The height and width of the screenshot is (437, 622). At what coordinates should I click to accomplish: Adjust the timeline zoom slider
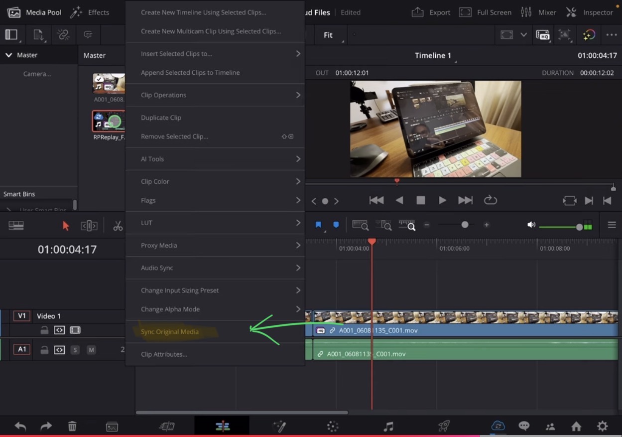click(465, 225)
